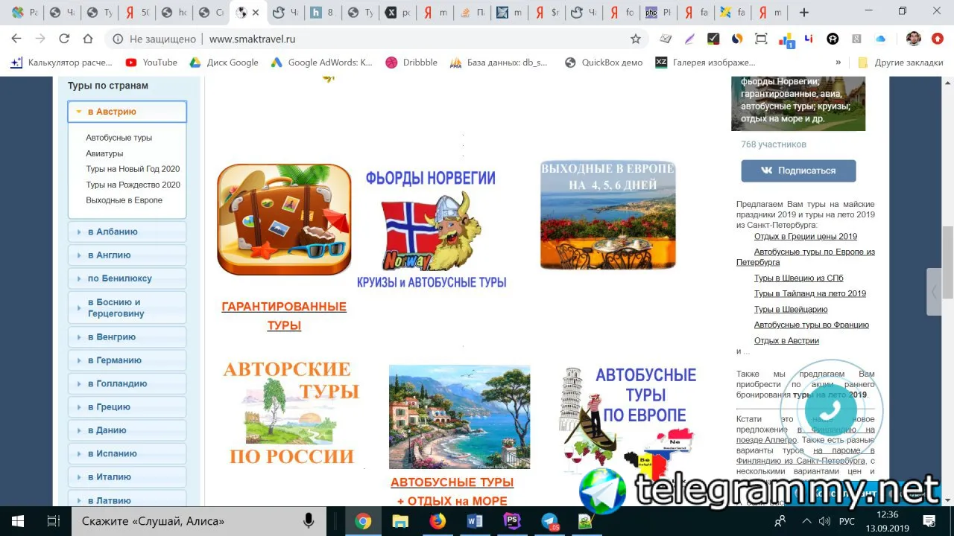Click the Авторские туры по России image
The image size is (954, 536).
[x=291, y=413]
